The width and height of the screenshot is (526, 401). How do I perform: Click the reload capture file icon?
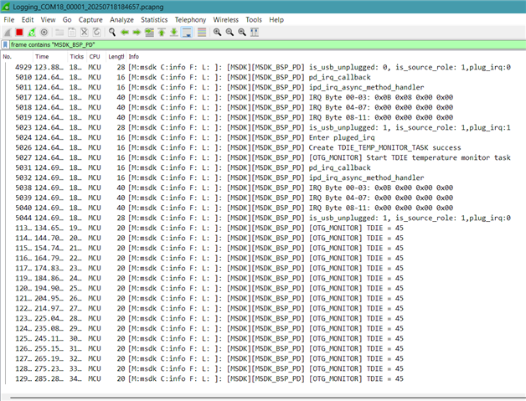(x=96, y=32)
